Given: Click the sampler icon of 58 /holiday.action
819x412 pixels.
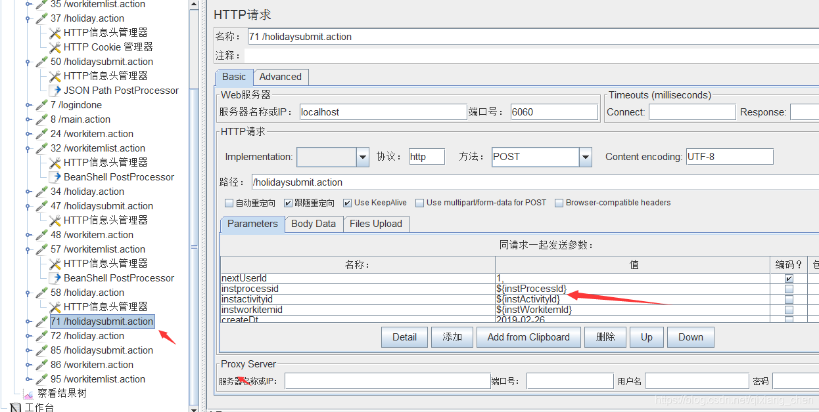Looking at the screenshot, I should (42, 293).
